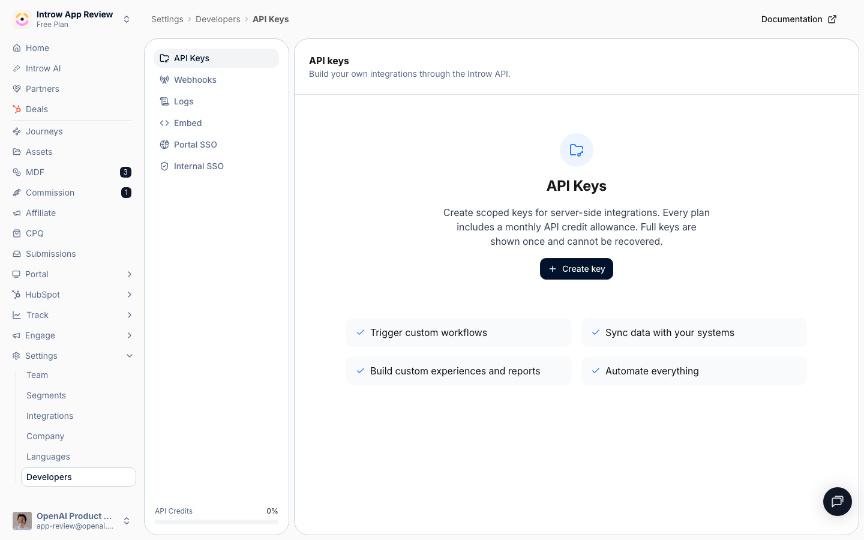Click the Partners handshake icon
Viewport: 864px width, 540px height.
17,89
